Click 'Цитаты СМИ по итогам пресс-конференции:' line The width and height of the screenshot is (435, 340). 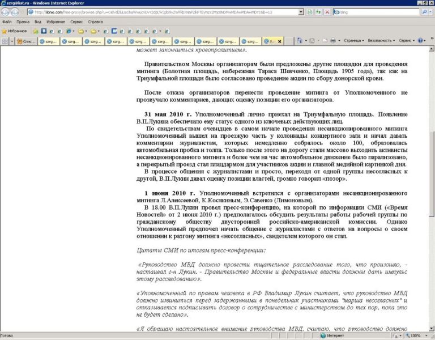click(201, 250)
